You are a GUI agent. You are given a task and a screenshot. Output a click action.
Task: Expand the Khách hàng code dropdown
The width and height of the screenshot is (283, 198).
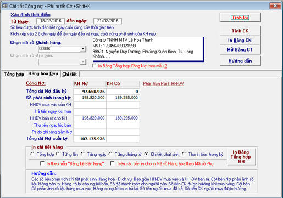(83, 49)
